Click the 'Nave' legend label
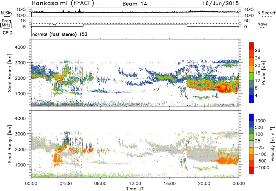276x191 pixels. (262, 24)
